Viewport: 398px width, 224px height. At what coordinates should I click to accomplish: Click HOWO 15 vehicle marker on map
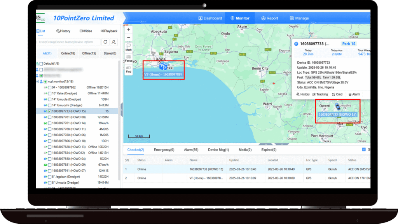coord(338,106)
